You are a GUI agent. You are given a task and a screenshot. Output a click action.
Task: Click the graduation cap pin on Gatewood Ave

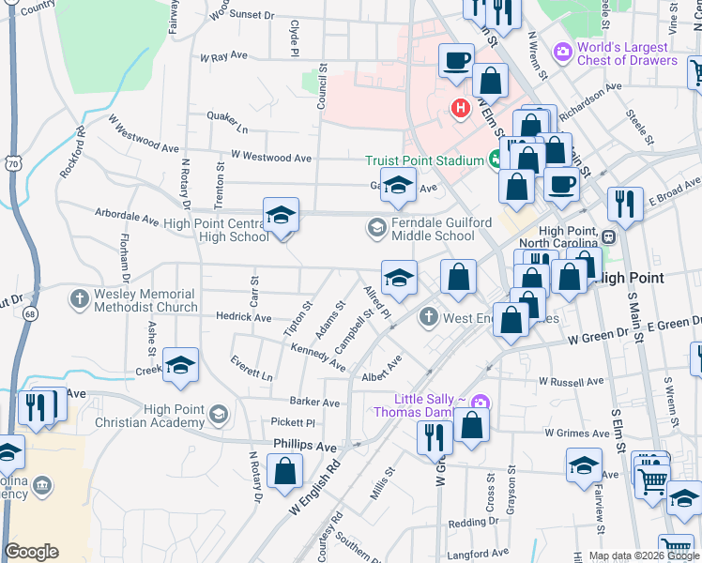point(398,185)
